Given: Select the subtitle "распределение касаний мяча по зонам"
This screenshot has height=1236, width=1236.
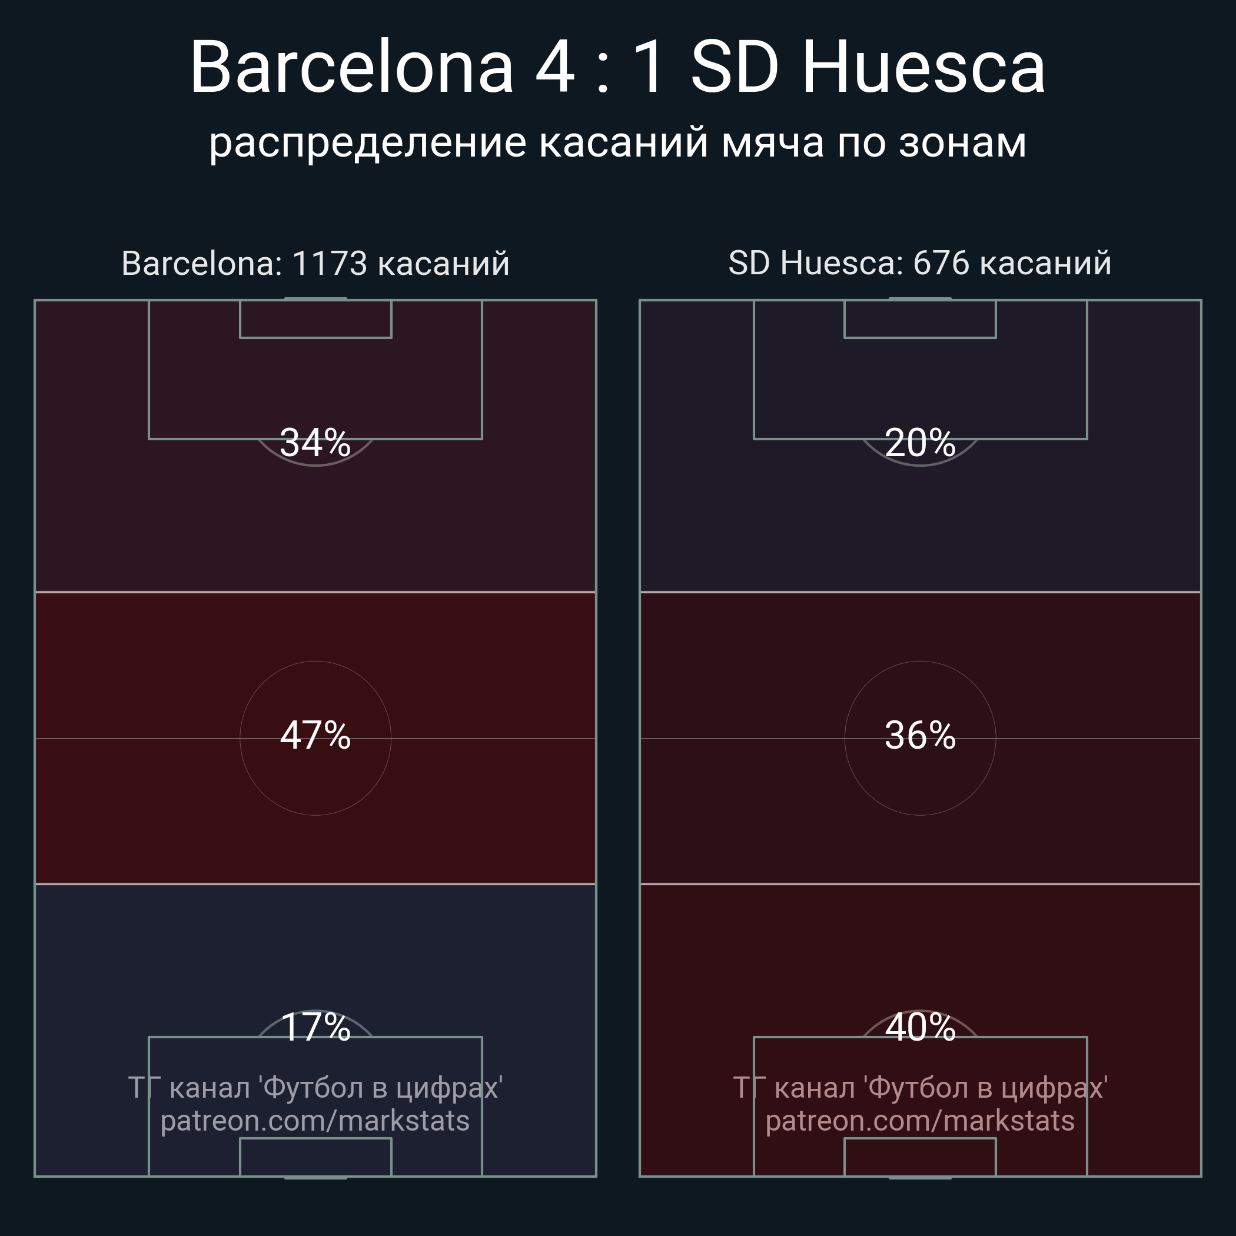Looking at the screenshot, I should point(617,142).
